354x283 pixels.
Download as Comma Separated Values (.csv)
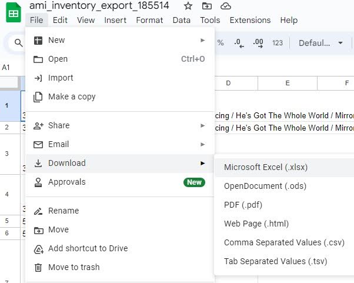click(285, 242)
